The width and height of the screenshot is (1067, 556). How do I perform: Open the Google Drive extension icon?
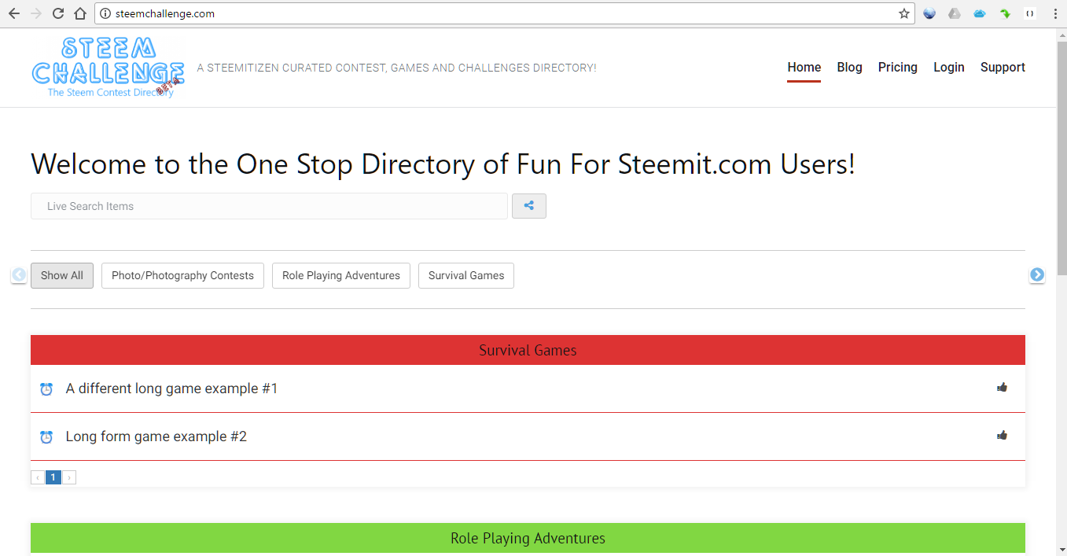pos(955,13)
